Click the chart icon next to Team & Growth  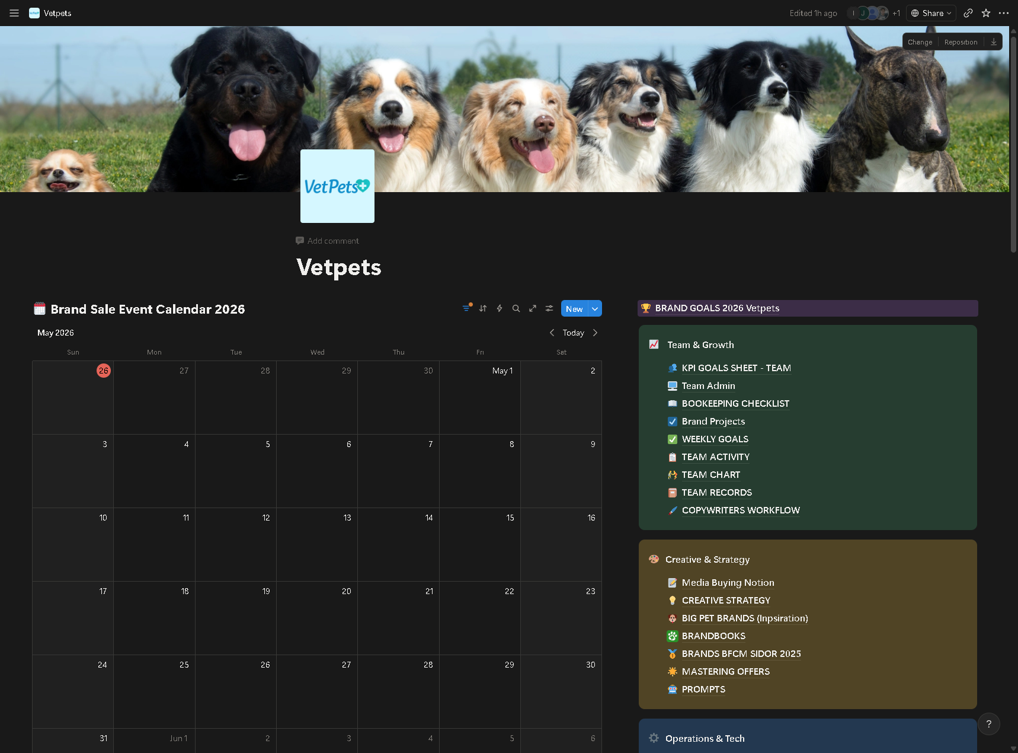click(x=654, y=344)
